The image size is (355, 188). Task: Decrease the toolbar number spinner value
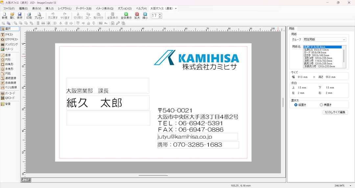coord(160,17)
